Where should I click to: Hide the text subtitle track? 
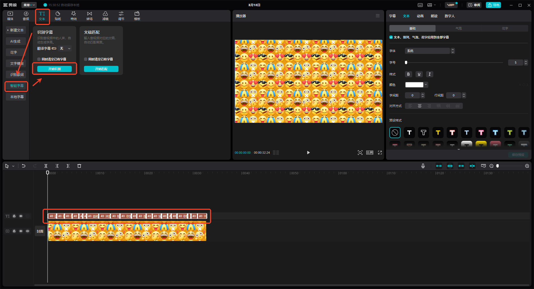21,216
